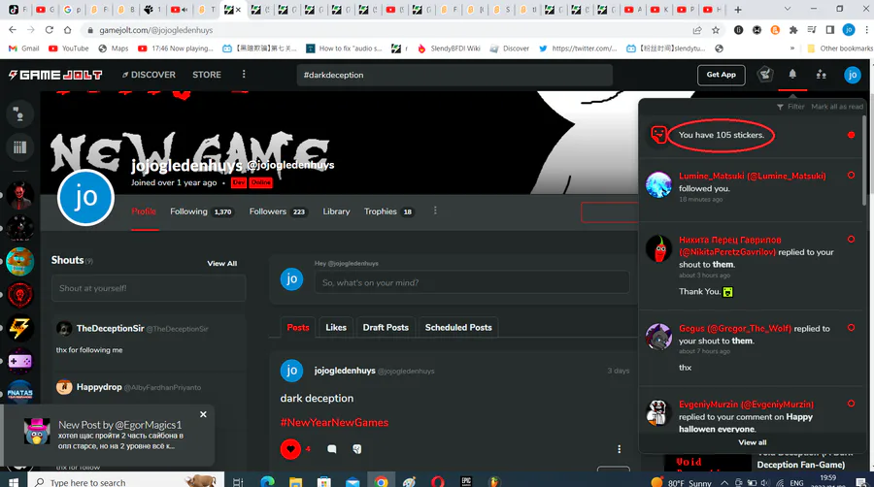
Task: Toggle read dot on Gegus notification
Action: [x=851, y=328]
